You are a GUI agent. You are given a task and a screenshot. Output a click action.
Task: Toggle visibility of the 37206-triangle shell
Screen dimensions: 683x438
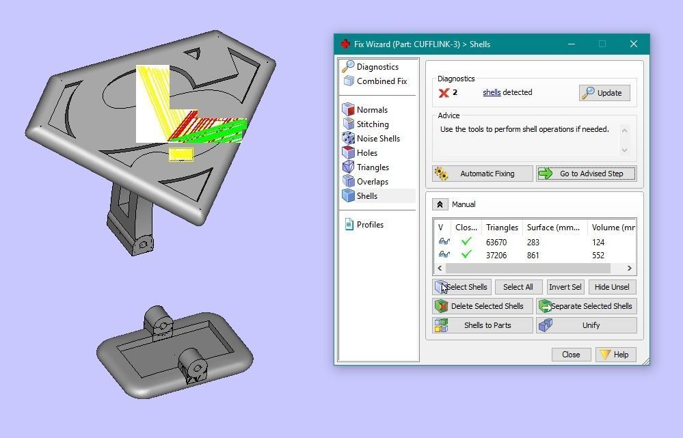point(444,255)
